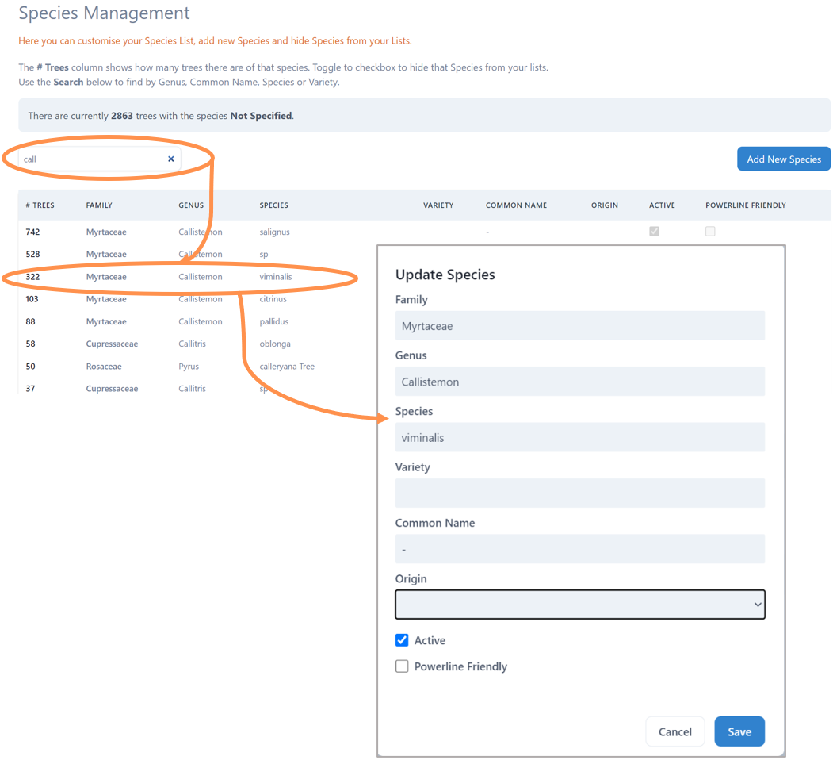This screenshot has width=833, height=764.
Task: Cancel the Update Species dialog
Action: pyautogui.click(x=674, y=731)
